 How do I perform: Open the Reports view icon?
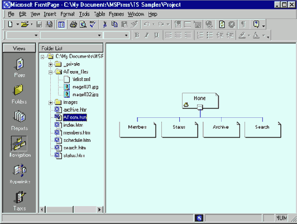click(x=20, y=120)
